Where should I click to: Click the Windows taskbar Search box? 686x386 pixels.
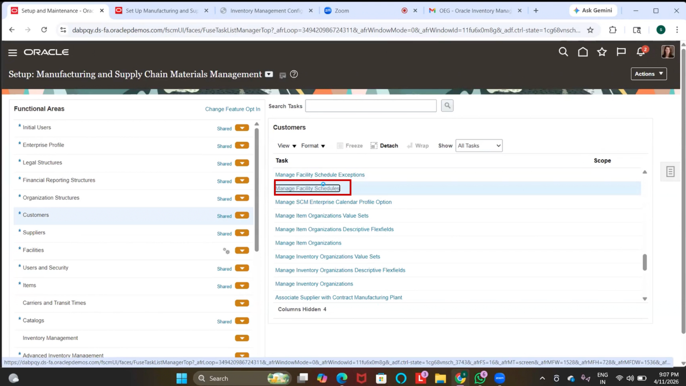pyautogui.click(x=242, y=378)
